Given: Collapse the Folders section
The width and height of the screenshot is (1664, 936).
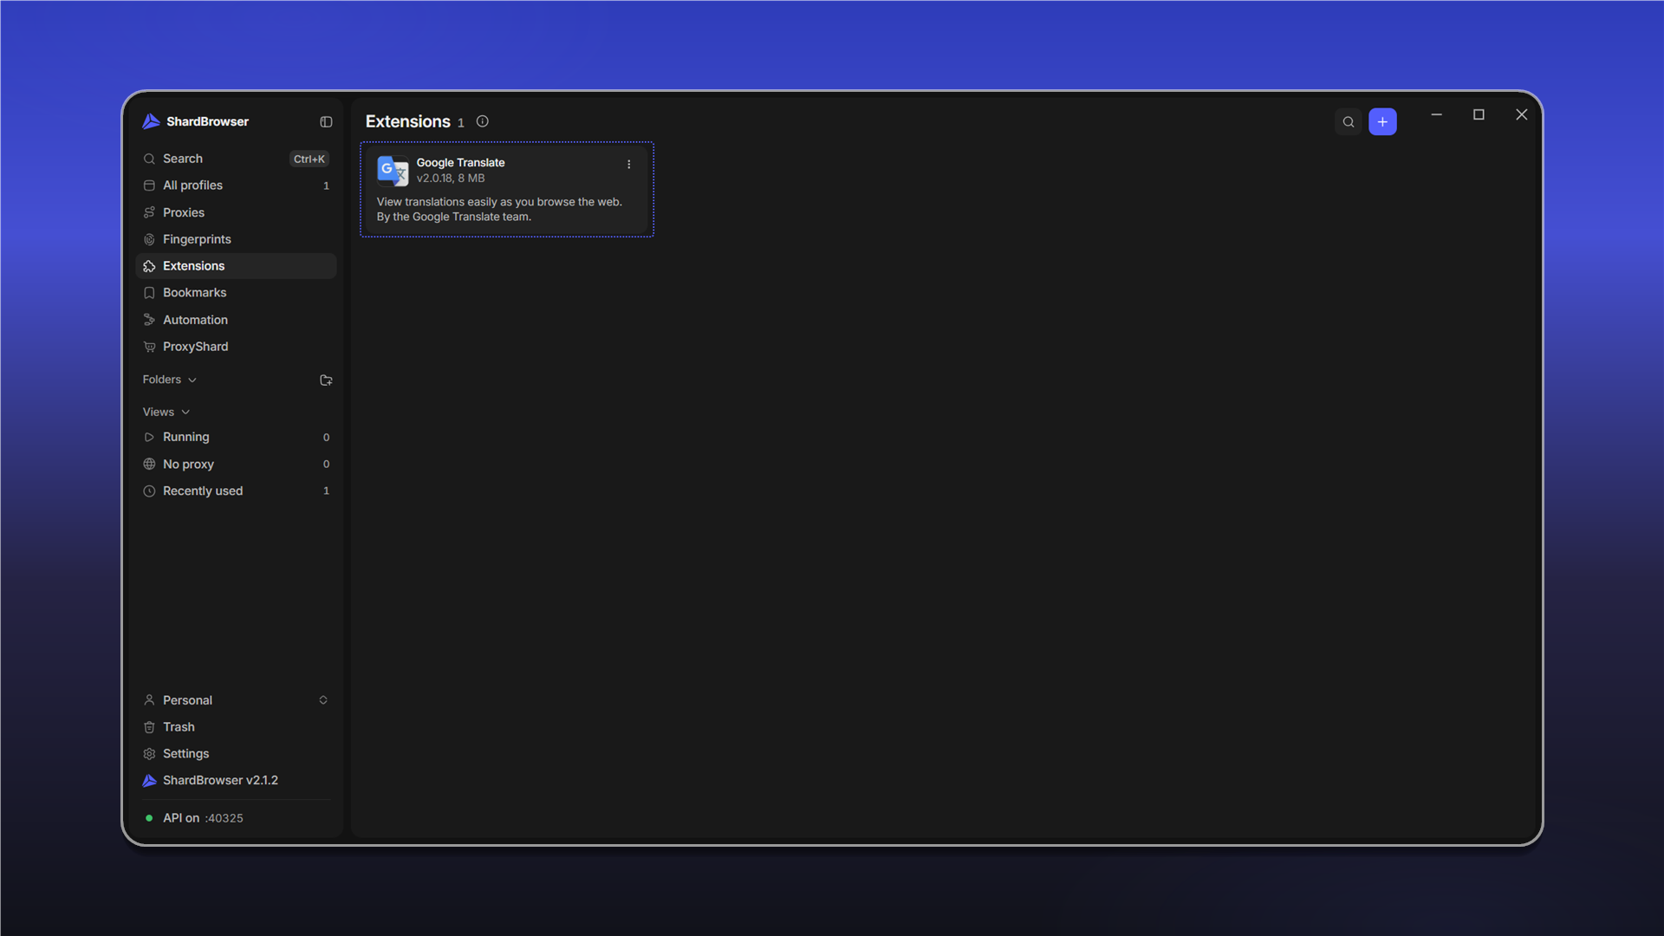Looking at the screenshot, I should (170, 380).
